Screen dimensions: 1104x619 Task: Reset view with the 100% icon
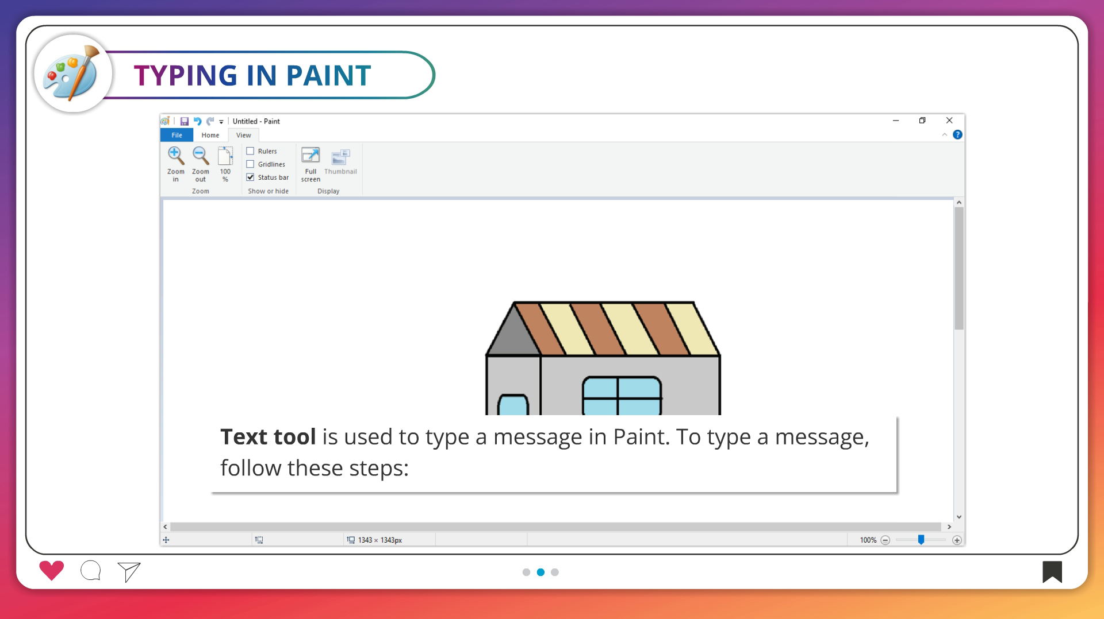click(x=225, y=156)
